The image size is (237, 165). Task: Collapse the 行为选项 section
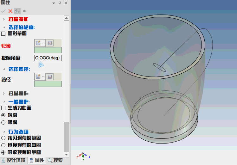(4, 132)
